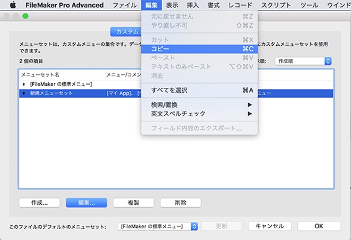Open the 表示 menu
The height and width of the screenshot is (240, 351).
pos(172,5)
